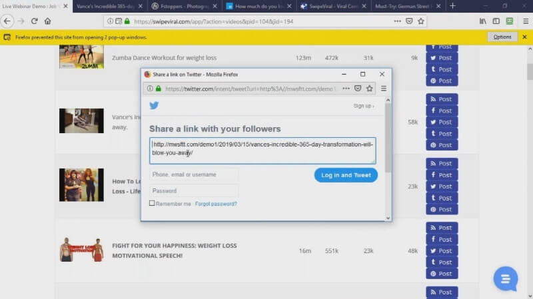Click the main page vertical scrollbar
Screen dimensions: 533x299
pos(530,72)
